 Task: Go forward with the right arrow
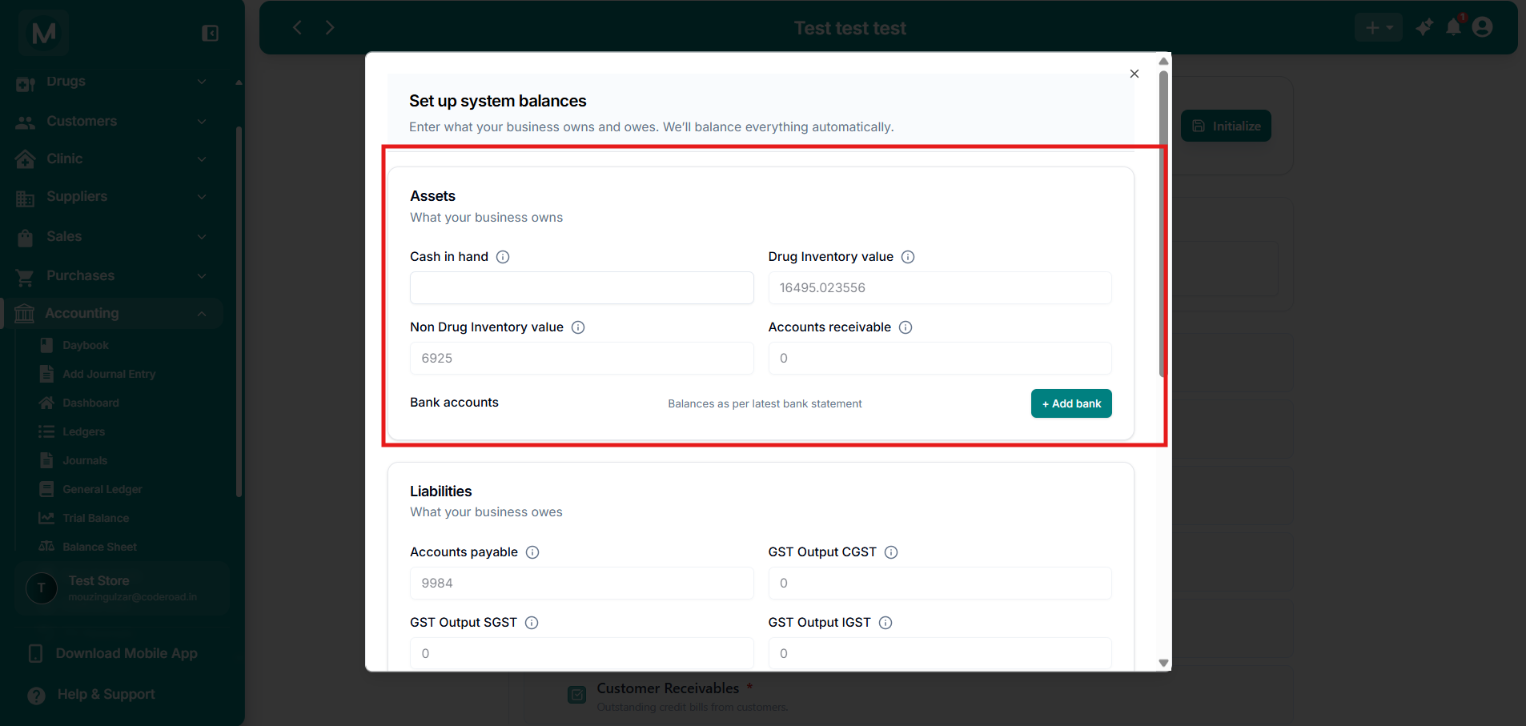330,27
